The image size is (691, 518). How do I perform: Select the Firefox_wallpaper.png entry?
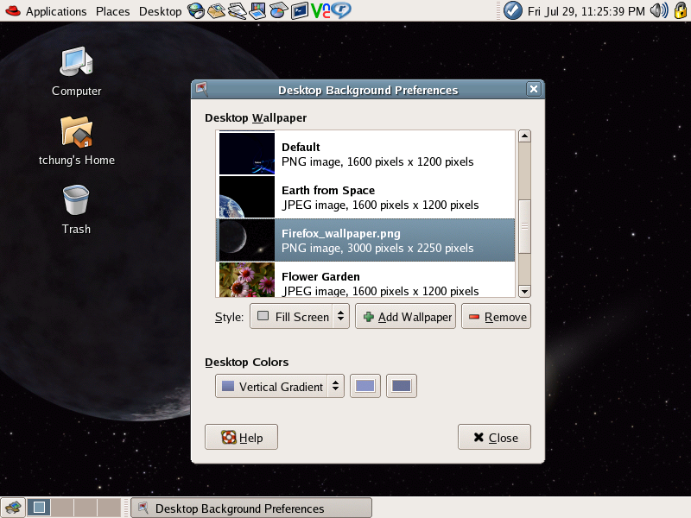click(365, 240)
